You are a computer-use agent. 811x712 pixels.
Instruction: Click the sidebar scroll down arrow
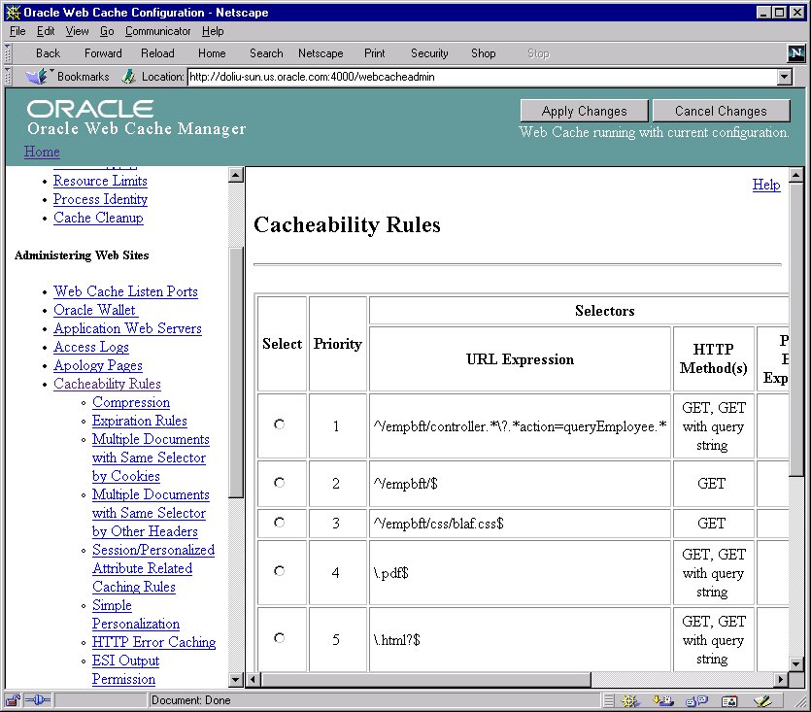[x=236, y=679]
